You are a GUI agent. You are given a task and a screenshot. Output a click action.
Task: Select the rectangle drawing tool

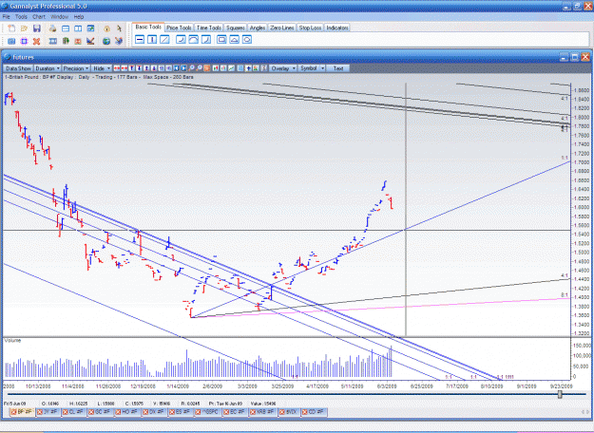click(x=221, y=39)
